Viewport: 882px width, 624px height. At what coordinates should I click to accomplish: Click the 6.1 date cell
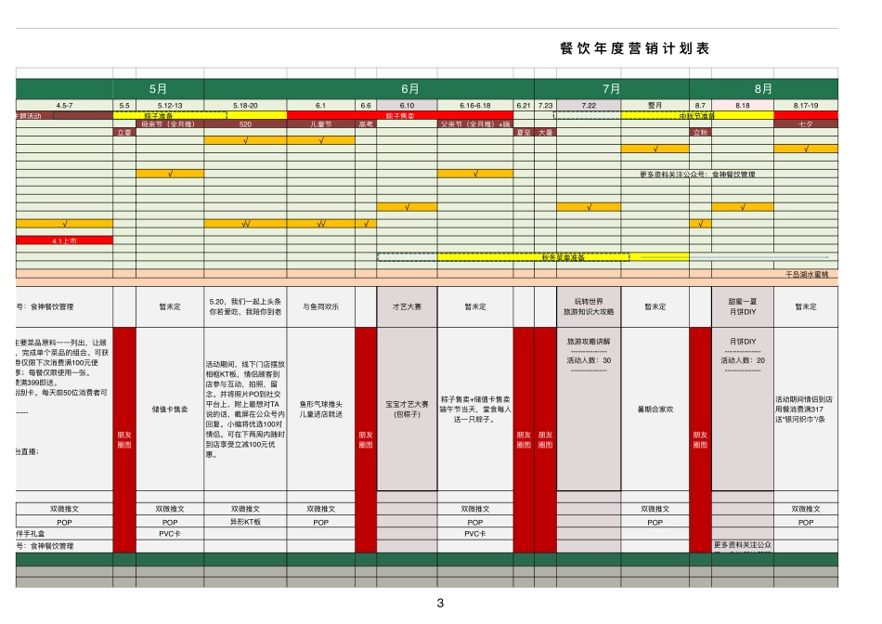[320, 105]
